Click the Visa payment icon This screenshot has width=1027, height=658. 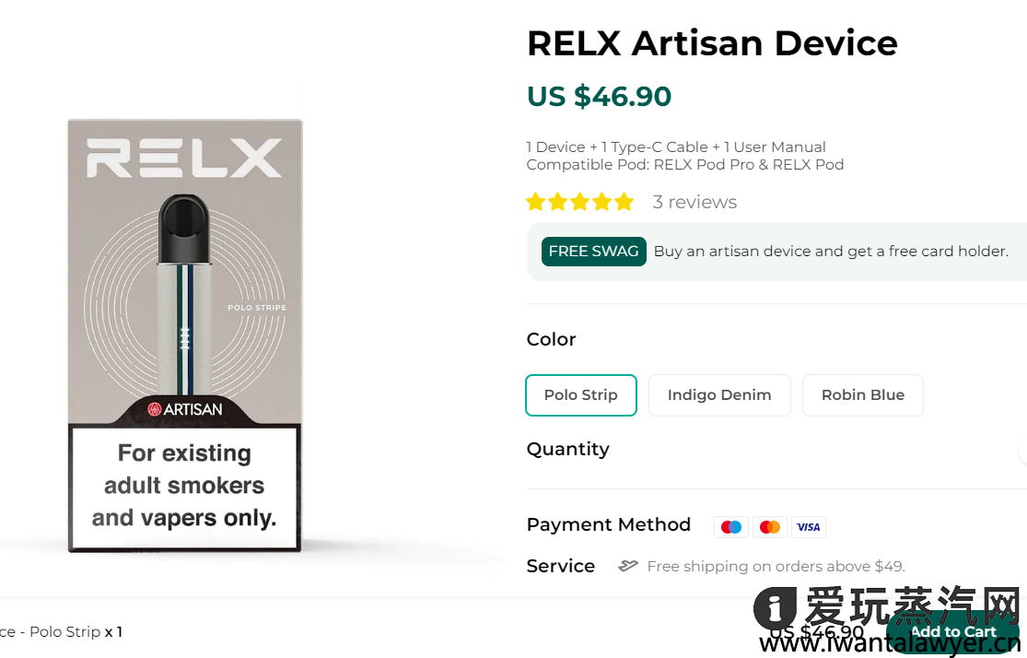(x=809, y=527)
